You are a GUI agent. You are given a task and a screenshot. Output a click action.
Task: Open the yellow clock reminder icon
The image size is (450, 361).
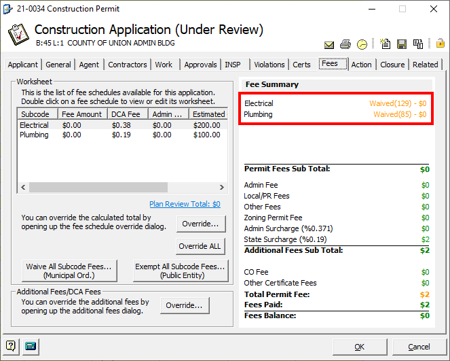point(362,44)
